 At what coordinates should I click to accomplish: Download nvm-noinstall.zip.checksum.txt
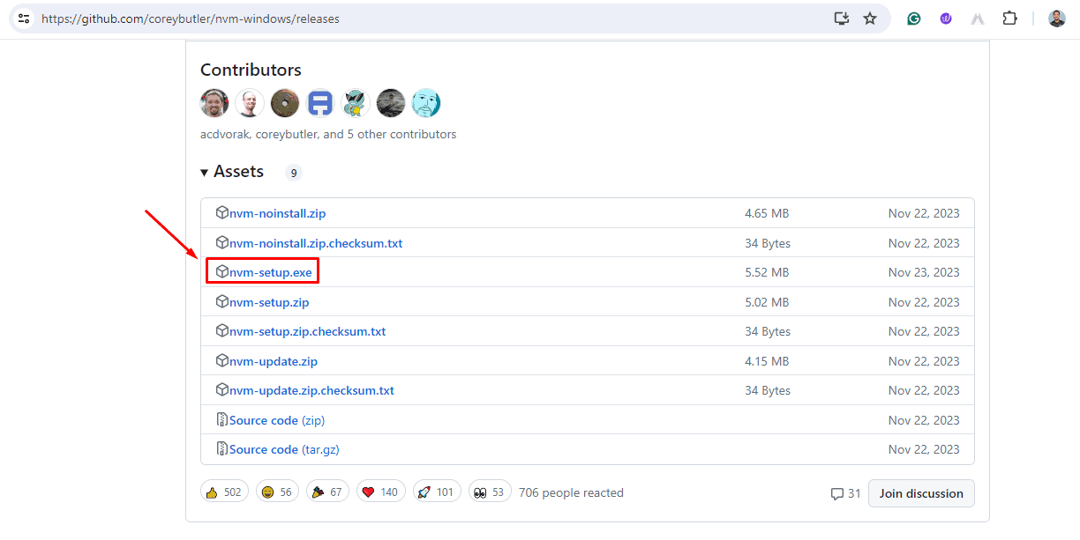[316, 243]
